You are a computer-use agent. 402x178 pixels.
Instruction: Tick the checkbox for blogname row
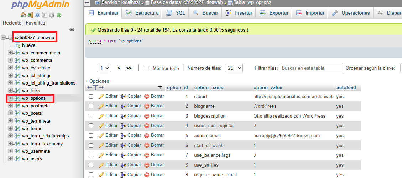[x=91, y=106]
